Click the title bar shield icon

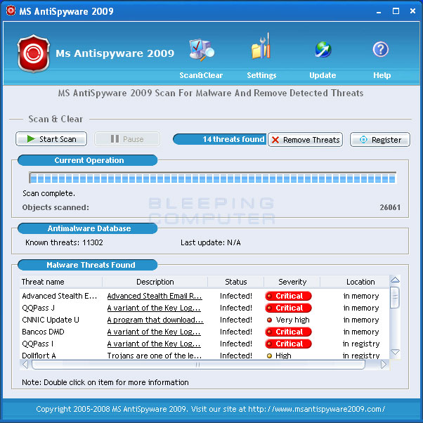pyautogui.click(x=11, y=11)
